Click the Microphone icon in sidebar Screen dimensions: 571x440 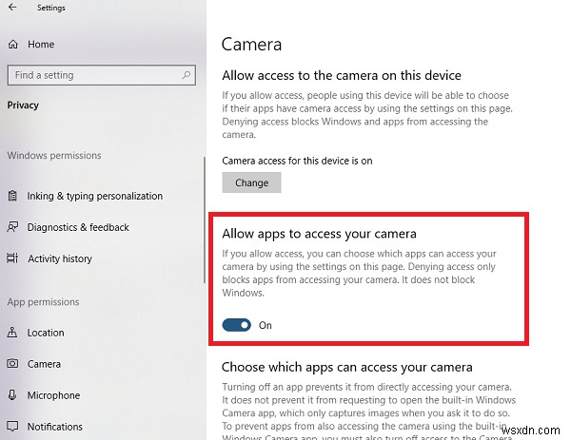tap(12, 395)
